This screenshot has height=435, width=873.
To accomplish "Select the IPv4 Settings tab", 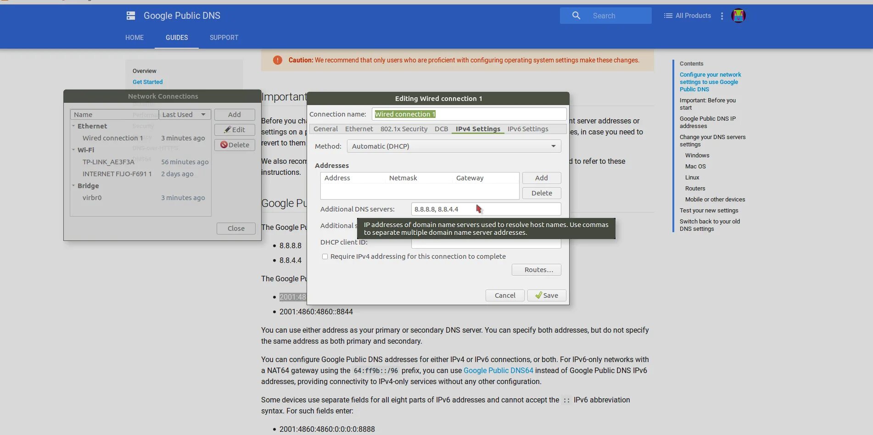I will (478, 129).
